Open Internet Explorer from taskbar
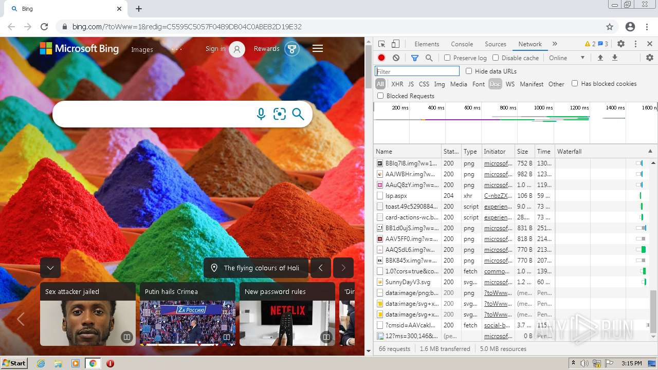The height and width of the screenshot is (370, 658). click(x=41, y=363)
